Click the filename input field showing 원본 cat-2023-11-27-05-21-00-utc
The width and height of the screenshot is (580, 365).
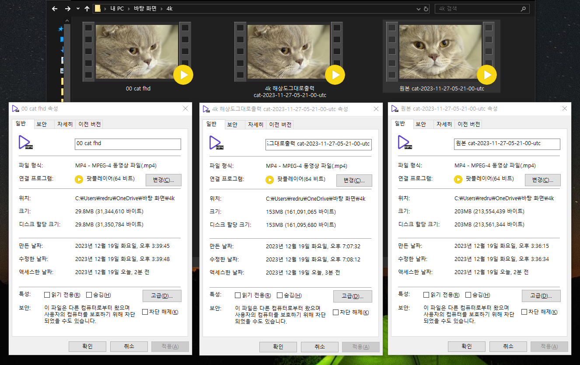pos(506,144)
